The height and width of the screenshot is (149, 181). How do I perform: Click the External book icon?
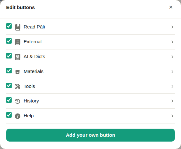[x=17, y=42]
